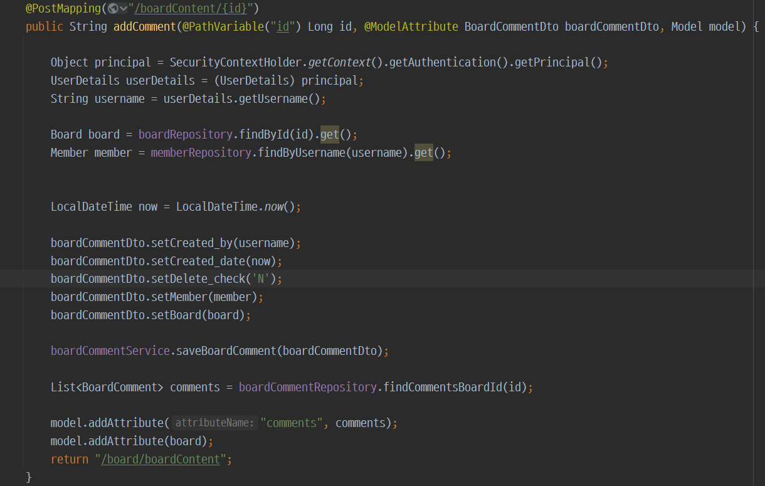
Task: Click the SecurityContextHolder class name
Action: [x=235, y=63]
